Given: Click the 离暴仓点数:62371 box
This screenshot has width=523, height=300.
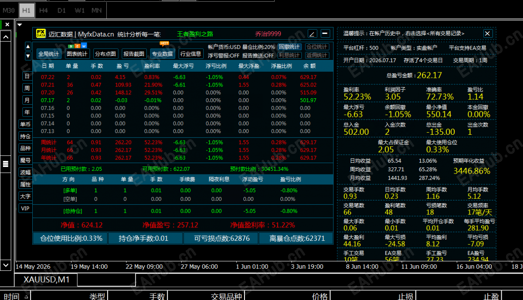Looking at the screenshot, I should pyautogui.click(x=296, y=238).
